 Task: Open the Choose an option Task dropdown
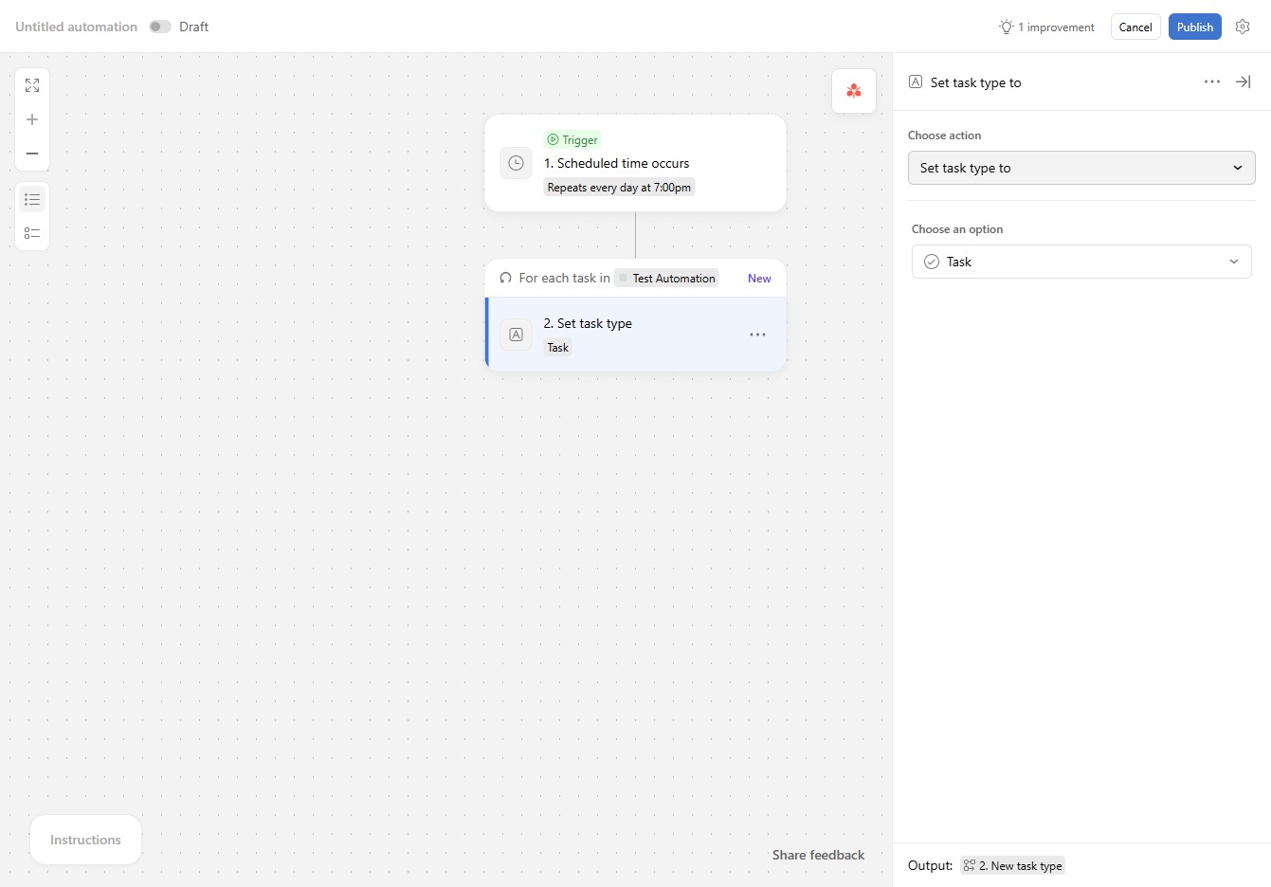tap(1081, 262)
